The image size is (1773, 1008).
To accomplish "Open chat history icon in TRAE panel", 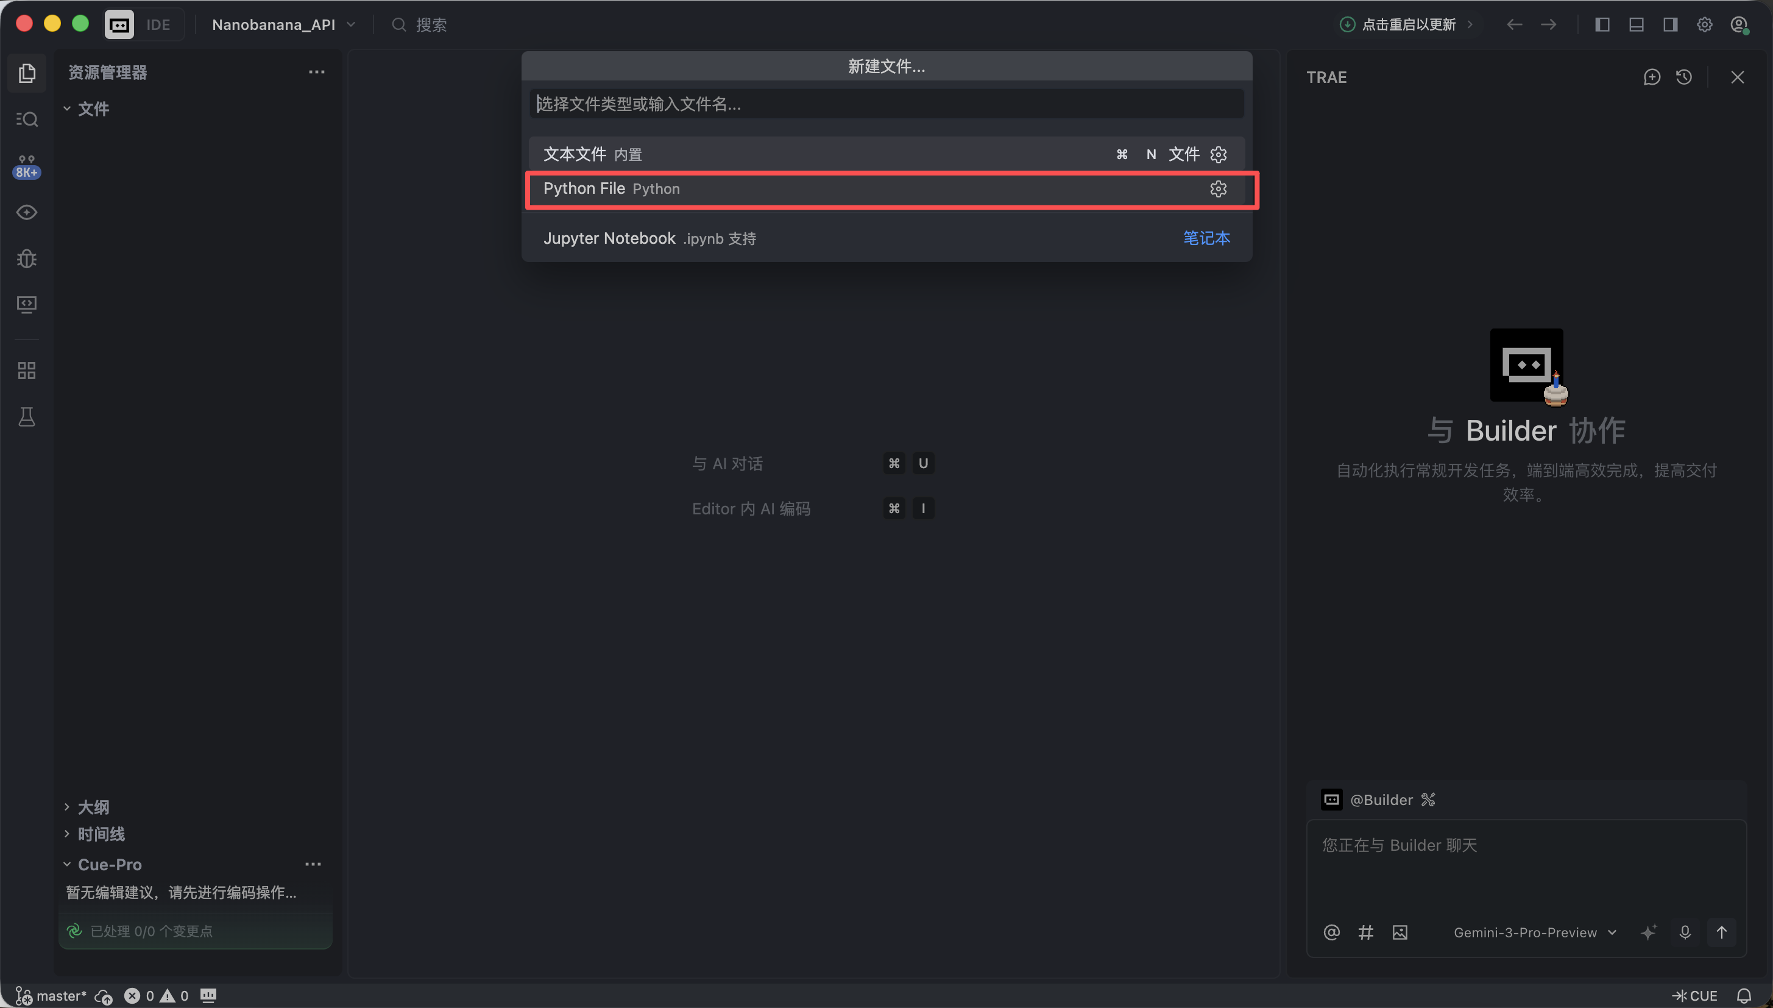I will click(x=1683, y=77).
